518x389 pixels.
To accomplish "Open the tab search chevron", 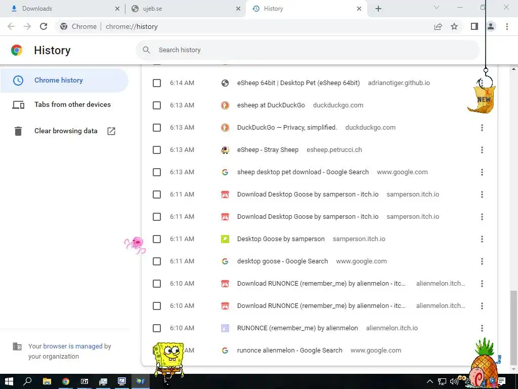I will [437, 7].
